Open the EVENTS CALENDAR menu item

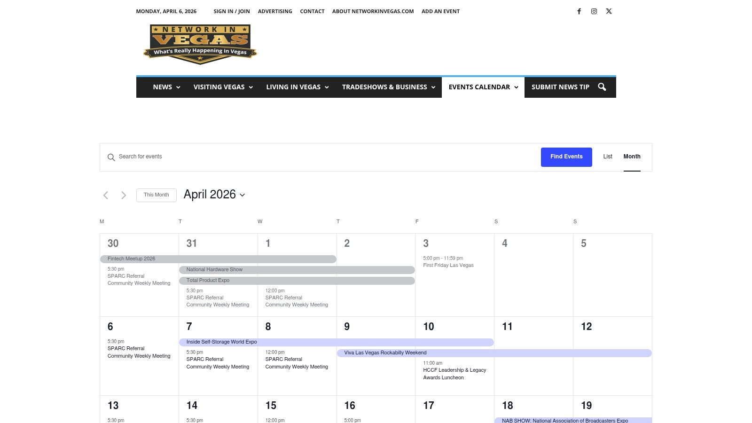479,87
